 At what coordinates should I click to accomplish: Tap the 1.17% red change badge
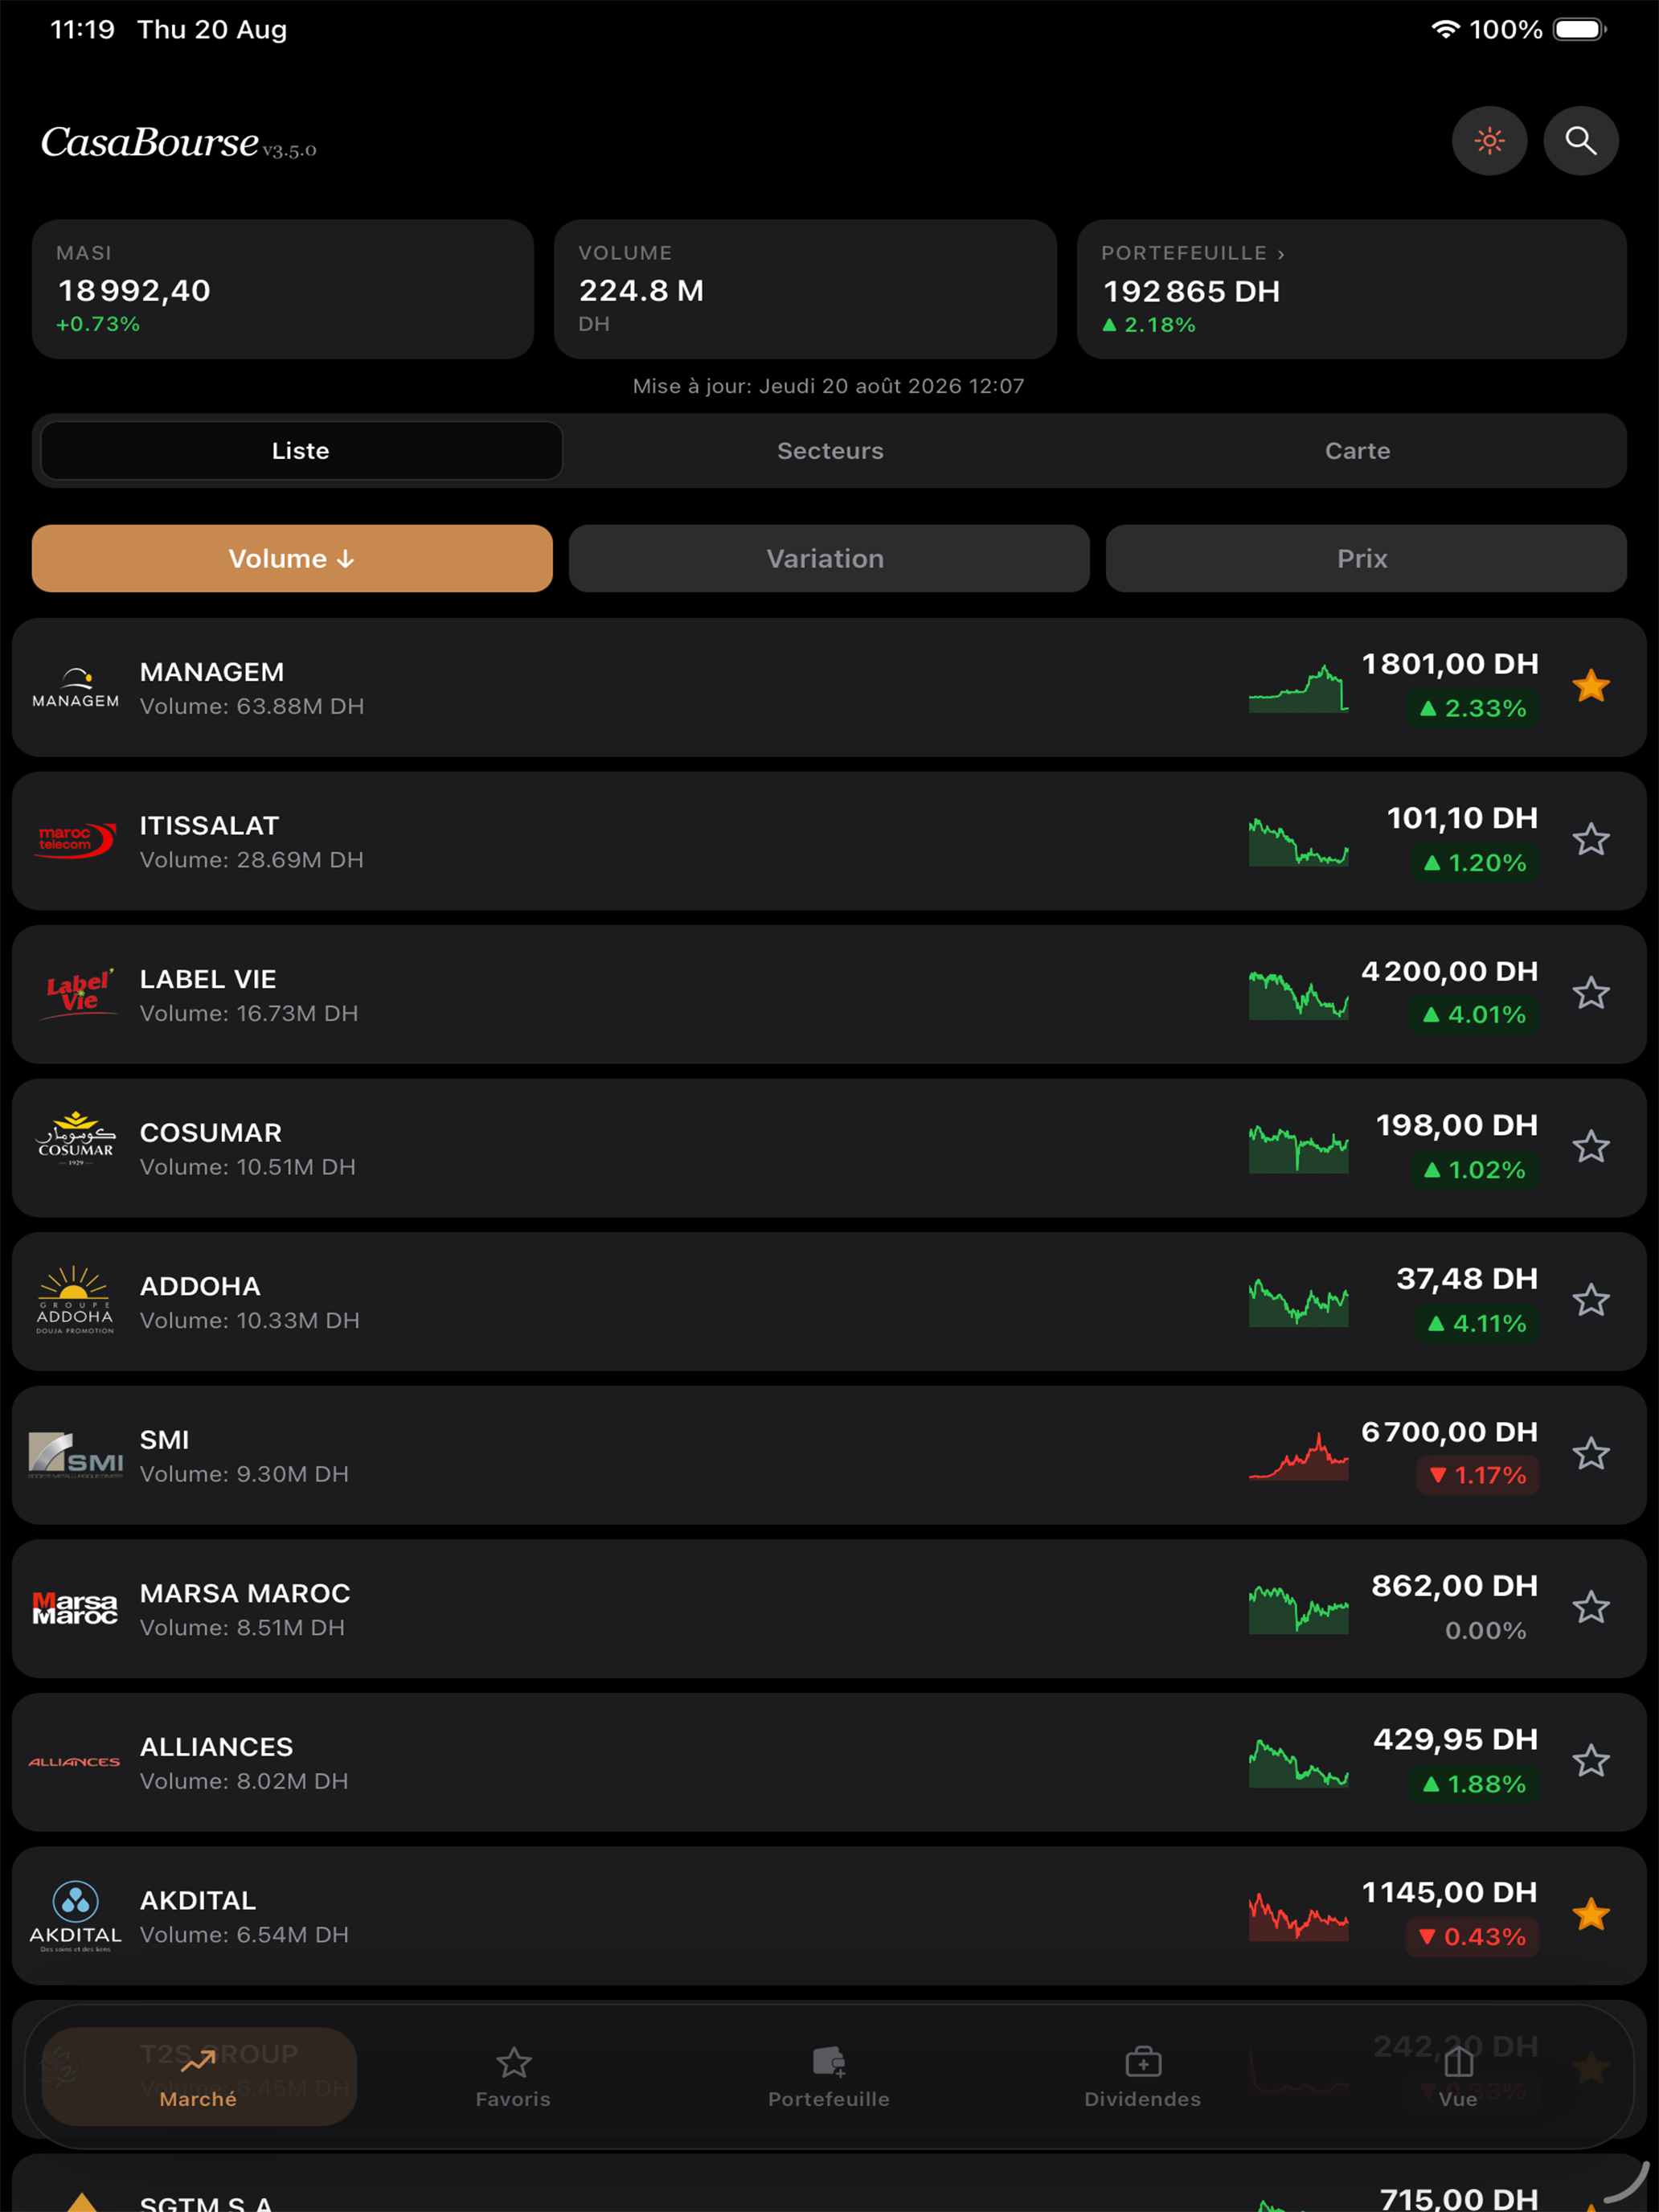(1478, 1475)
